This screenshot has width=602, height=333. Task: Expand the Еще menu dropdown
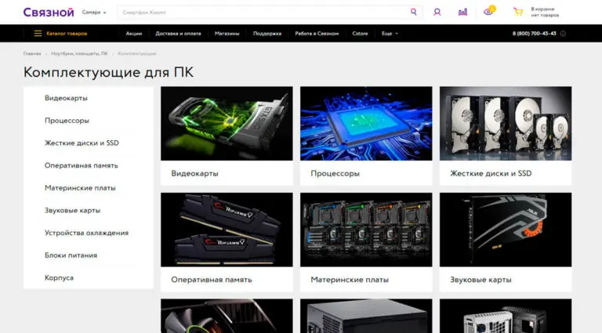(390, 34)
